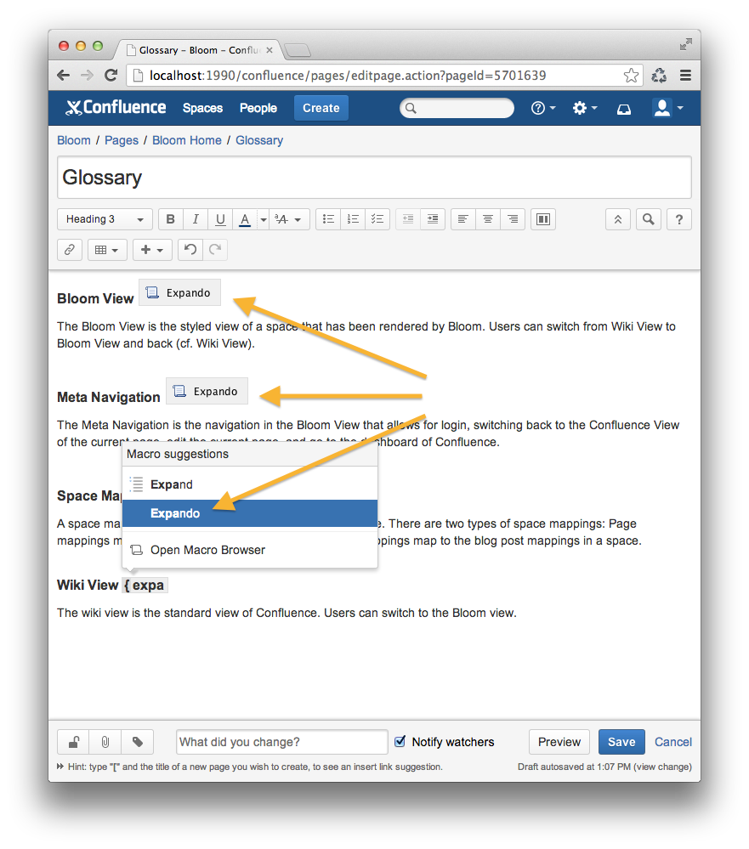This screenshot has height=849, width=749.
Task: Open attachments with the paperclip icon
Action: pos(105,742)
